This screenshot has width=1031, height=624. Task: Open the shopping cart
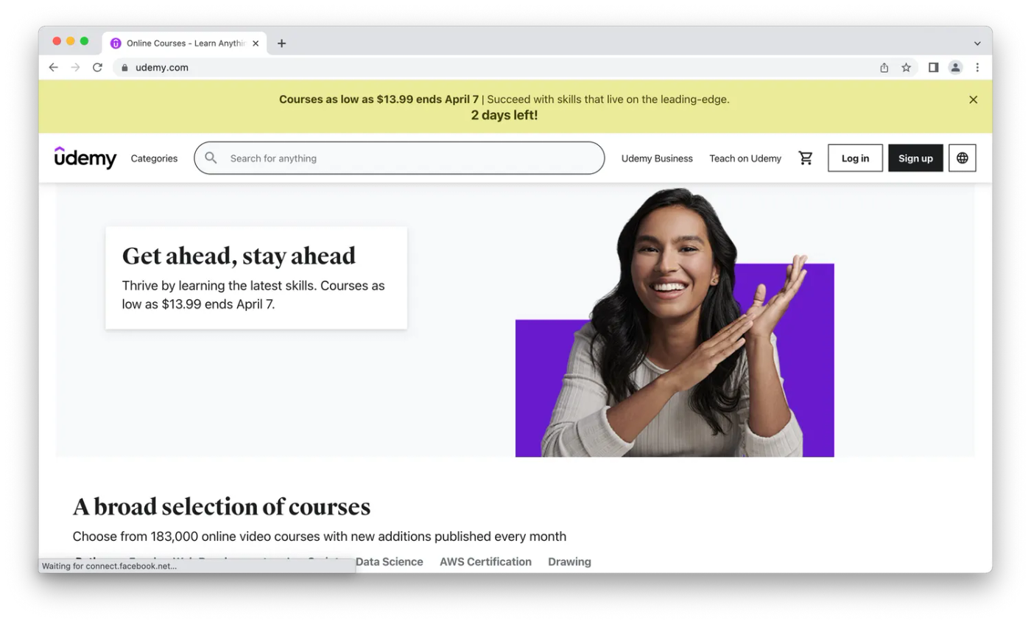(x=806, y=158)
